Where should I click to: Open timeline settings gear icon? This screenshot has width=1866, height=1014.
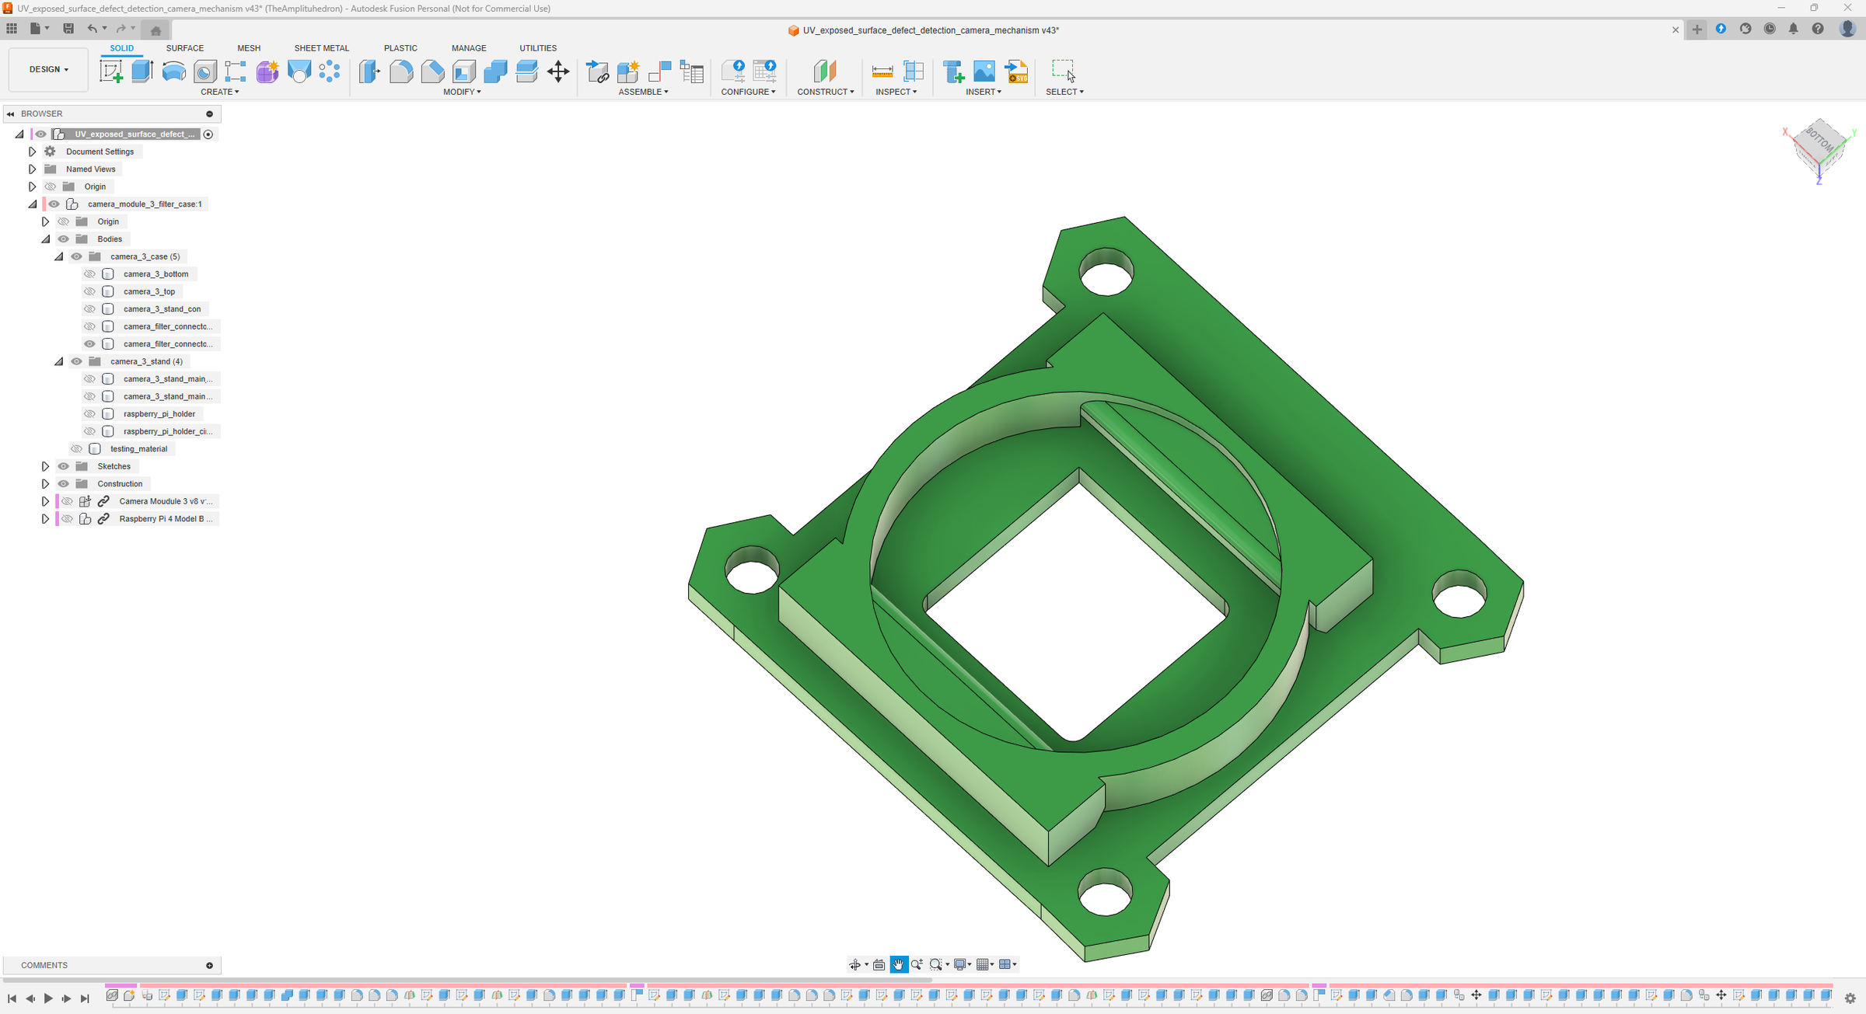coord(1850,998)
